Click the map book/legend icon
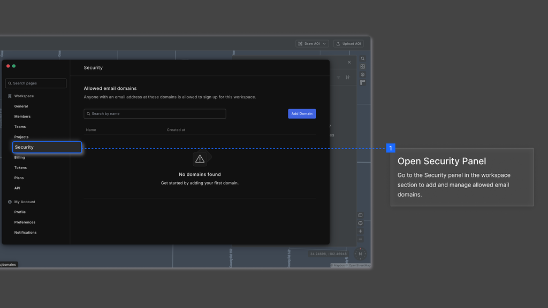 click(360, 215)
